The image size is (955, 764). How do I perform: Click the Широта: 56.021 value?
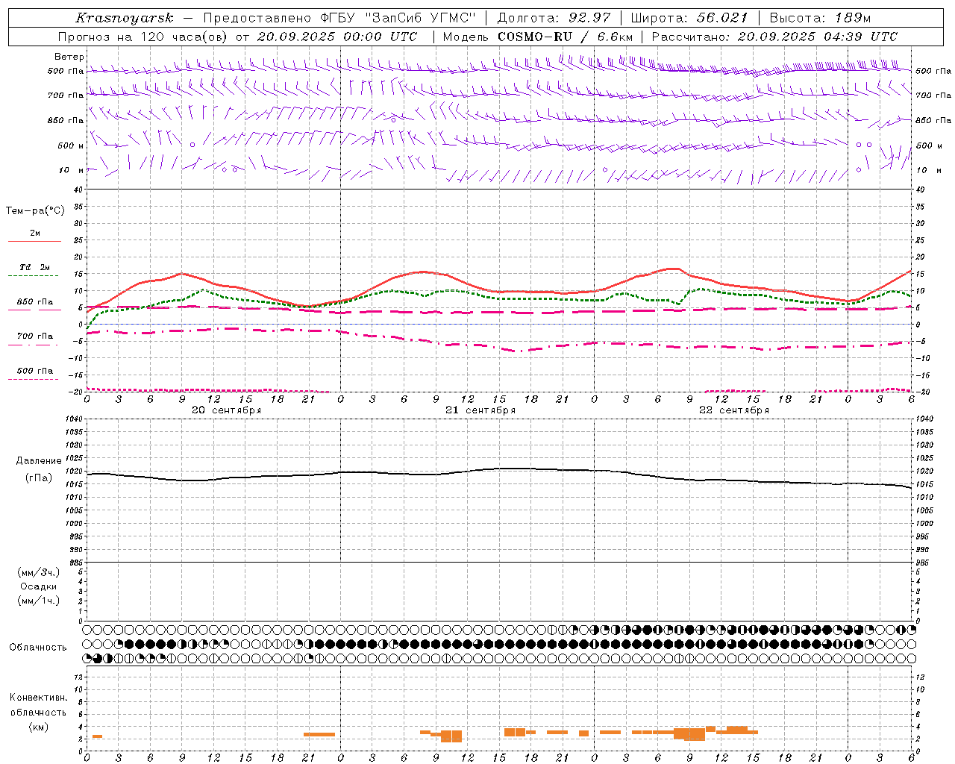pos(689,18)
